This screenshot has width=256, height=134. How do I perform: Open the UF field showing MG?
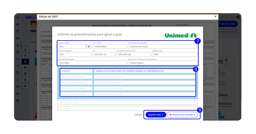point(104,54)
